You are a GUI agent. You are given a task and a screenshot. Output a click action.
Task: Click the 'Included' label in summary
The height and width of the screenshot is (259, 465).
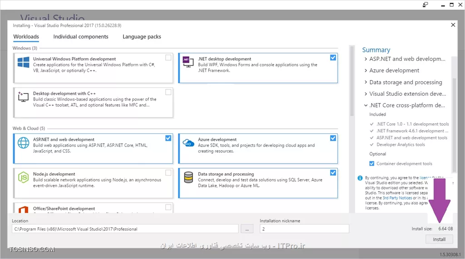click(377, 114)
